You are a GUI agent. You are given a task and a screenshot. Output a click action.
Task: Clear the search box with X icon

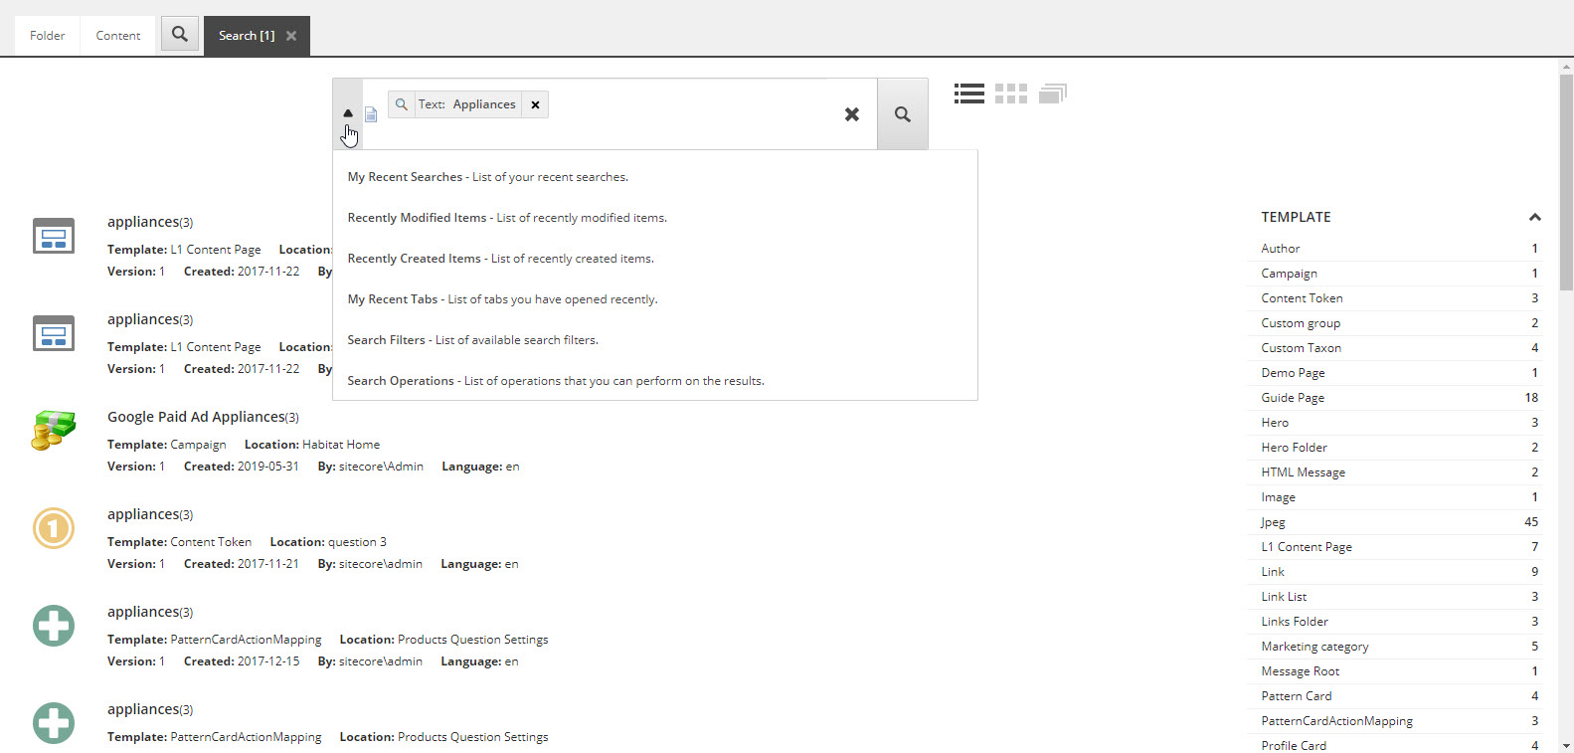(x=852, y=114)
